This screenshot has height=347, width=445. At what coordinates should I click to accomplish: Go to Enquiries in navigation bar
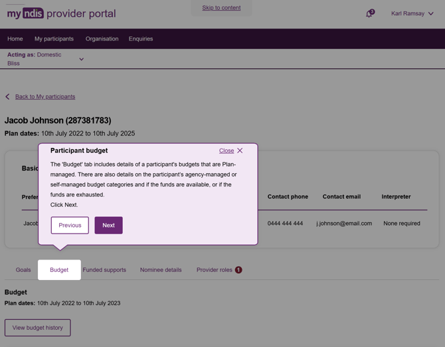click(141, 39)
